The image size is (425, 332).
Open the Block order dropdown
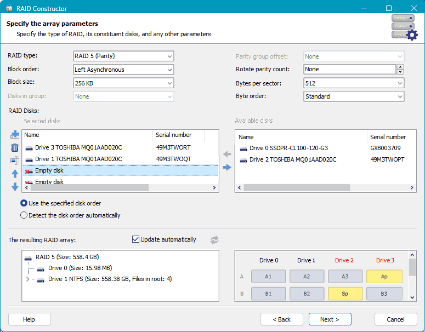tap(123, 70)
